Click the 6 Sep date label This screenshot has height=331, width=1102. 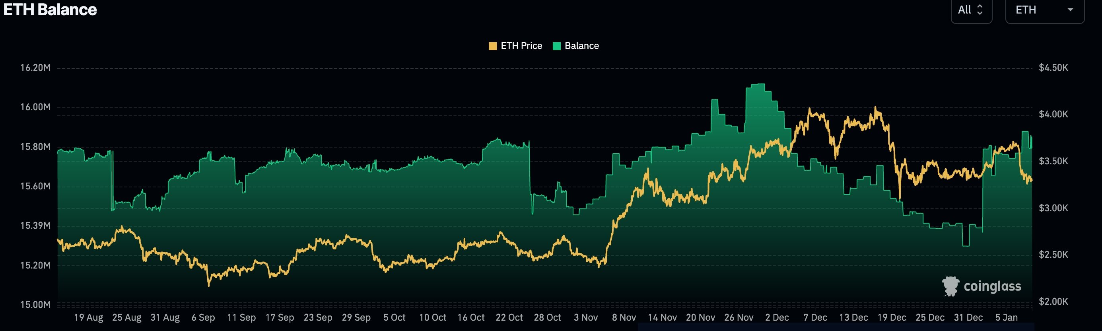(203, 318)
